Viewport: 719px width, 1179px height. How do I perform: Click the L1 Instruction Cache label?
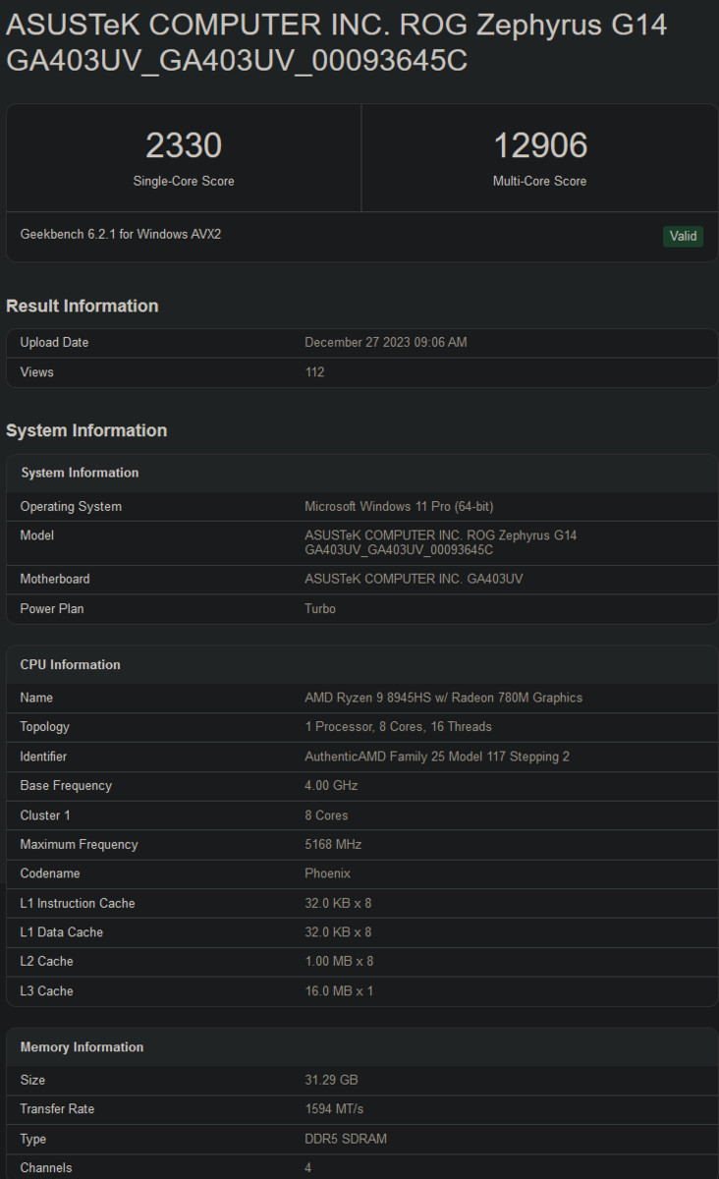click(x=78, y=903)
